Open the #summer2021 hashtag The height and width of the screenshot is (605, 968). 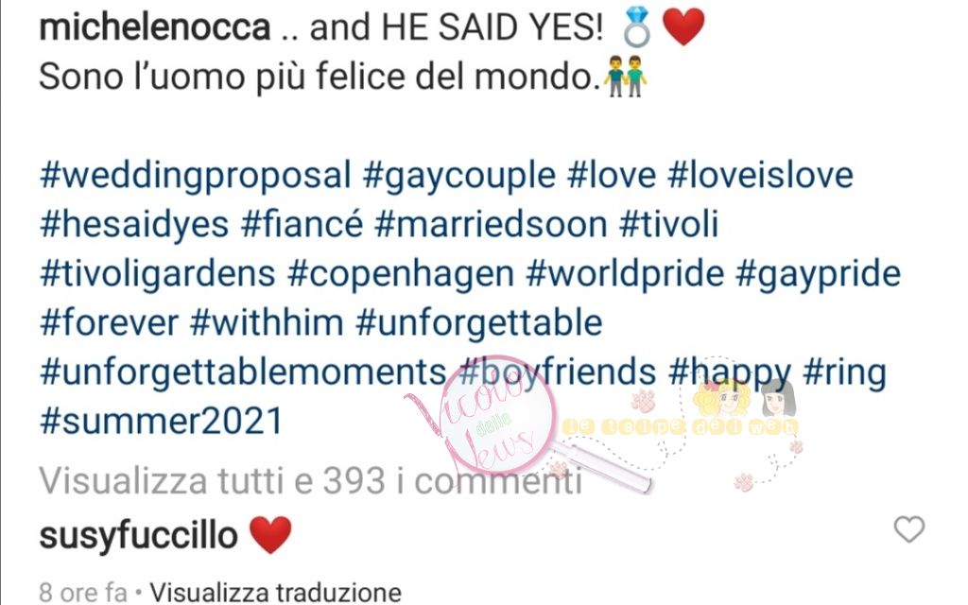point(161,422)
